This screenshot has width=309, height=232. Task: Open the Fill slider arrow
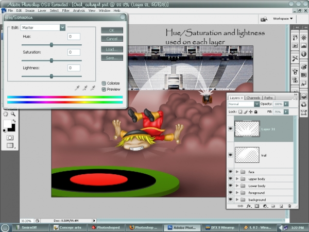286,112
